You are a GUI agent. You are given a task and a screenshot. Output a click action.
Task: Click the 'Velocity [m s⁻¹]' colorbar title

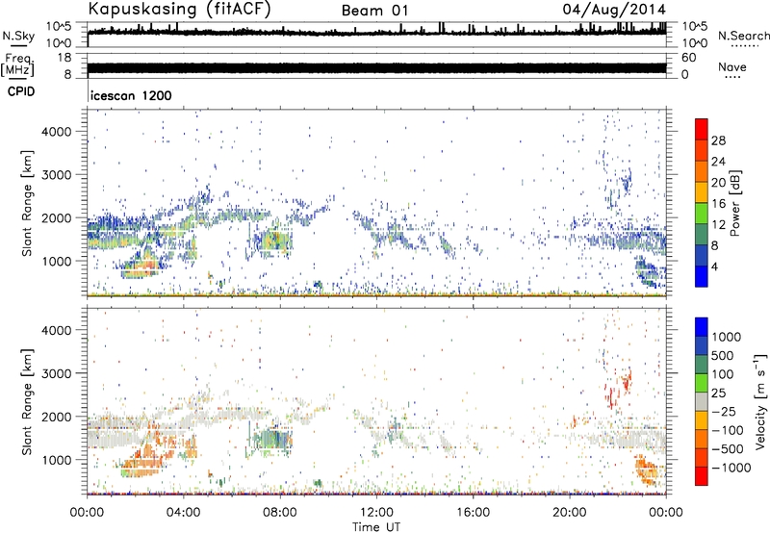click(760, 401)
